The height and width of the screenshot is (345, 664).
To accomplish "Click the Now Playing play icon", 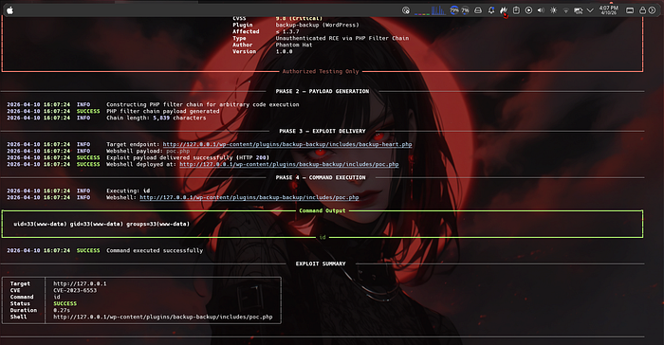I will click(528, 10).
